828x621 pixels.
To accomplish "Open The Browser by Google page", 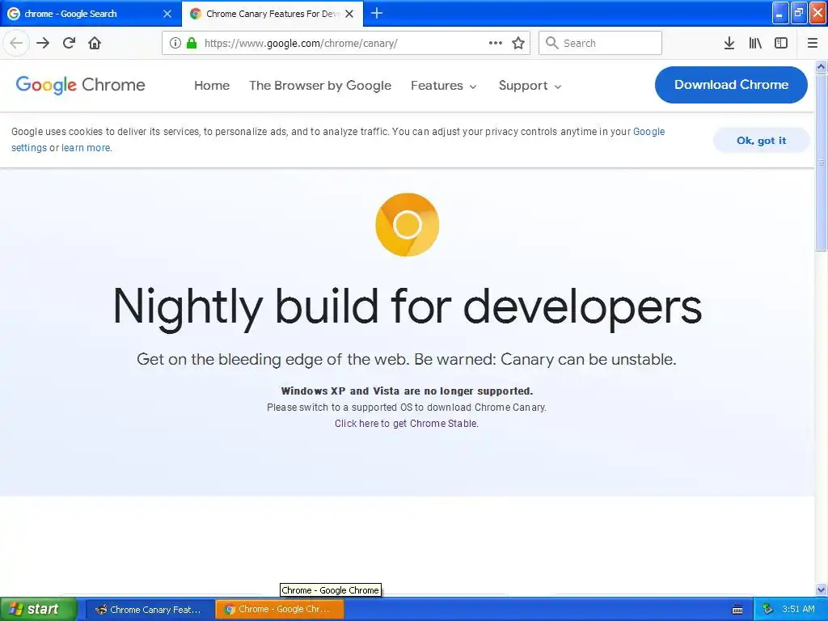I will click(x=320, y=86).
